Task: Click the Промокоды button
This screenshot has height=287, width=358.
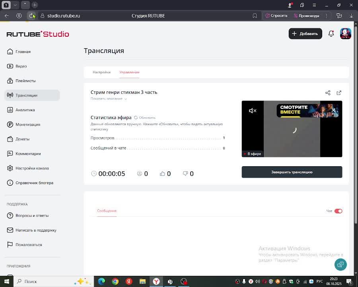Action: pos(306,16)
